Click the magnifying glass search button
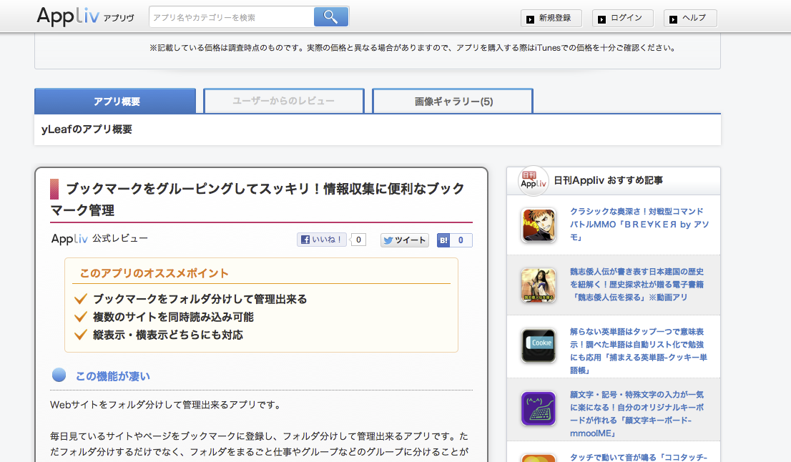This screenshot has height=462, width=791. [x=331, y=16]
